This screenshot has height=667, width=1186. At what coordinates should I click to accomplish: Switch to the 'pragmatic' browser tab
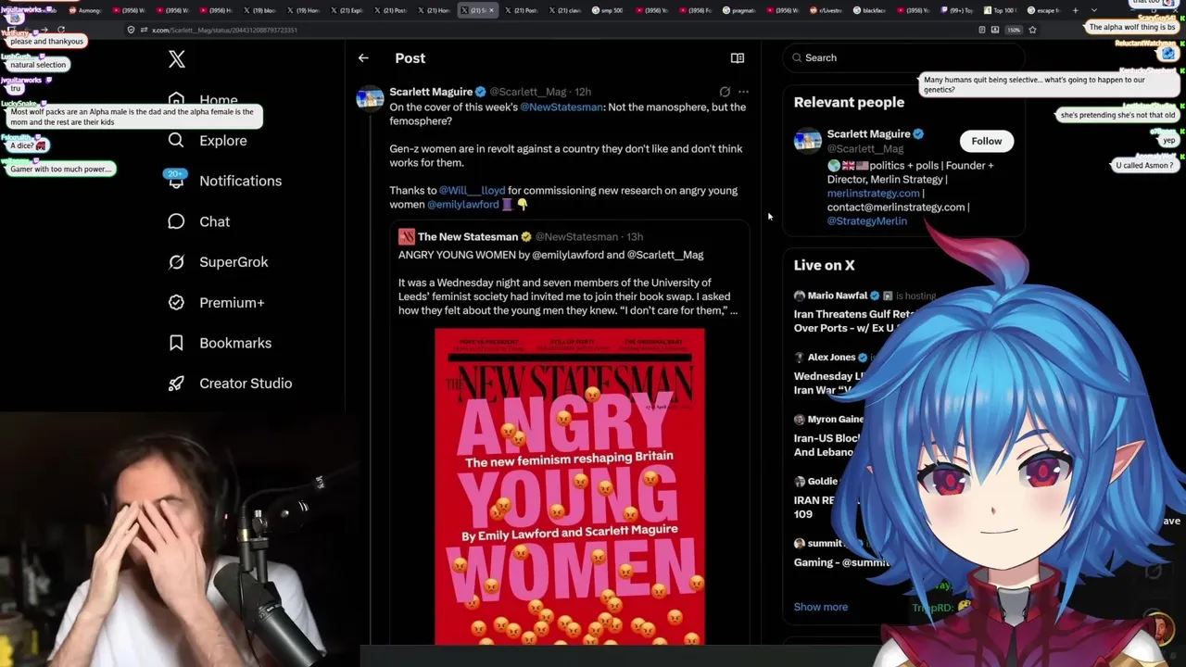(x=738, y=10)
